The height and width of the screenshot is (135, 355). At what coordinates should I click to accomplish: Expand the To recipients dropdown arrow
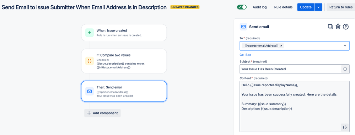(x=345, y=46)
